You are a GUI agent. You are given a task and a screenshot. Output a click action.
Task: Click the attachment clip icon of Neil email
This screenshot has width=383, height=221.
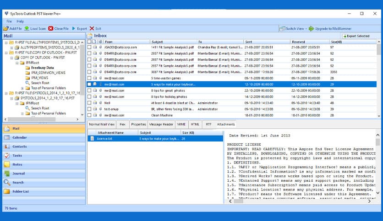100,103
